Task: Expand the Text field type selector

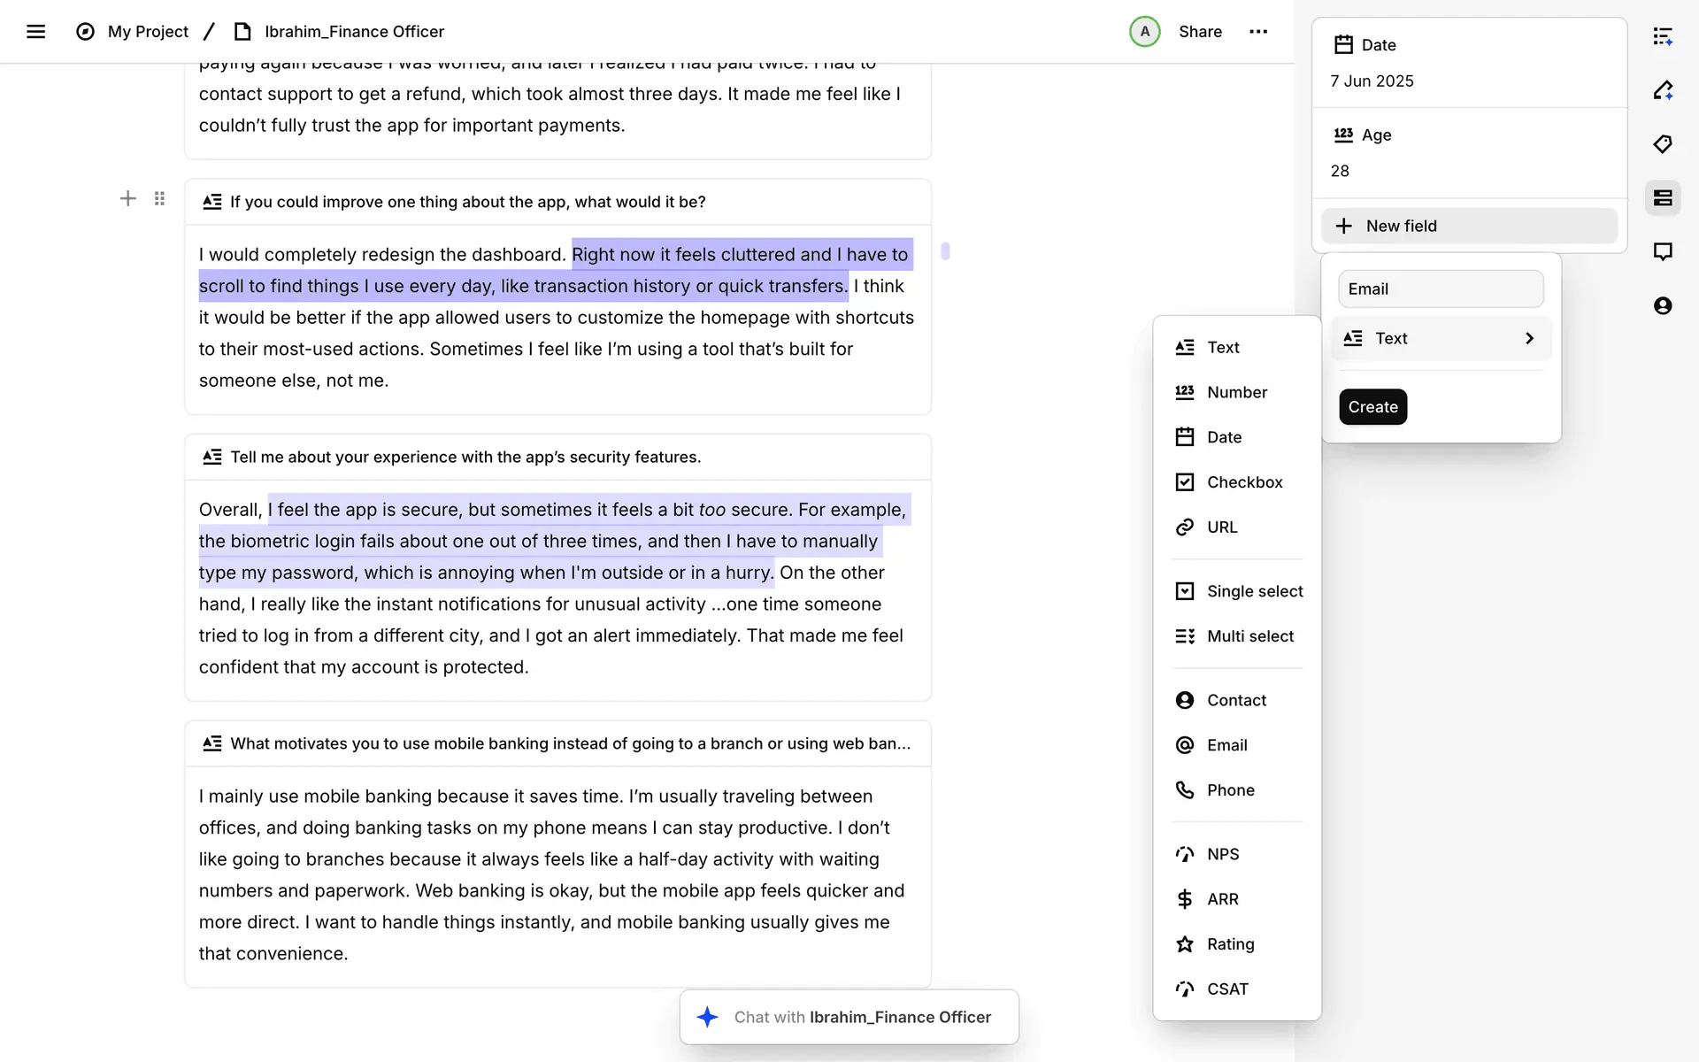Action: click(x=1441, y=339)
